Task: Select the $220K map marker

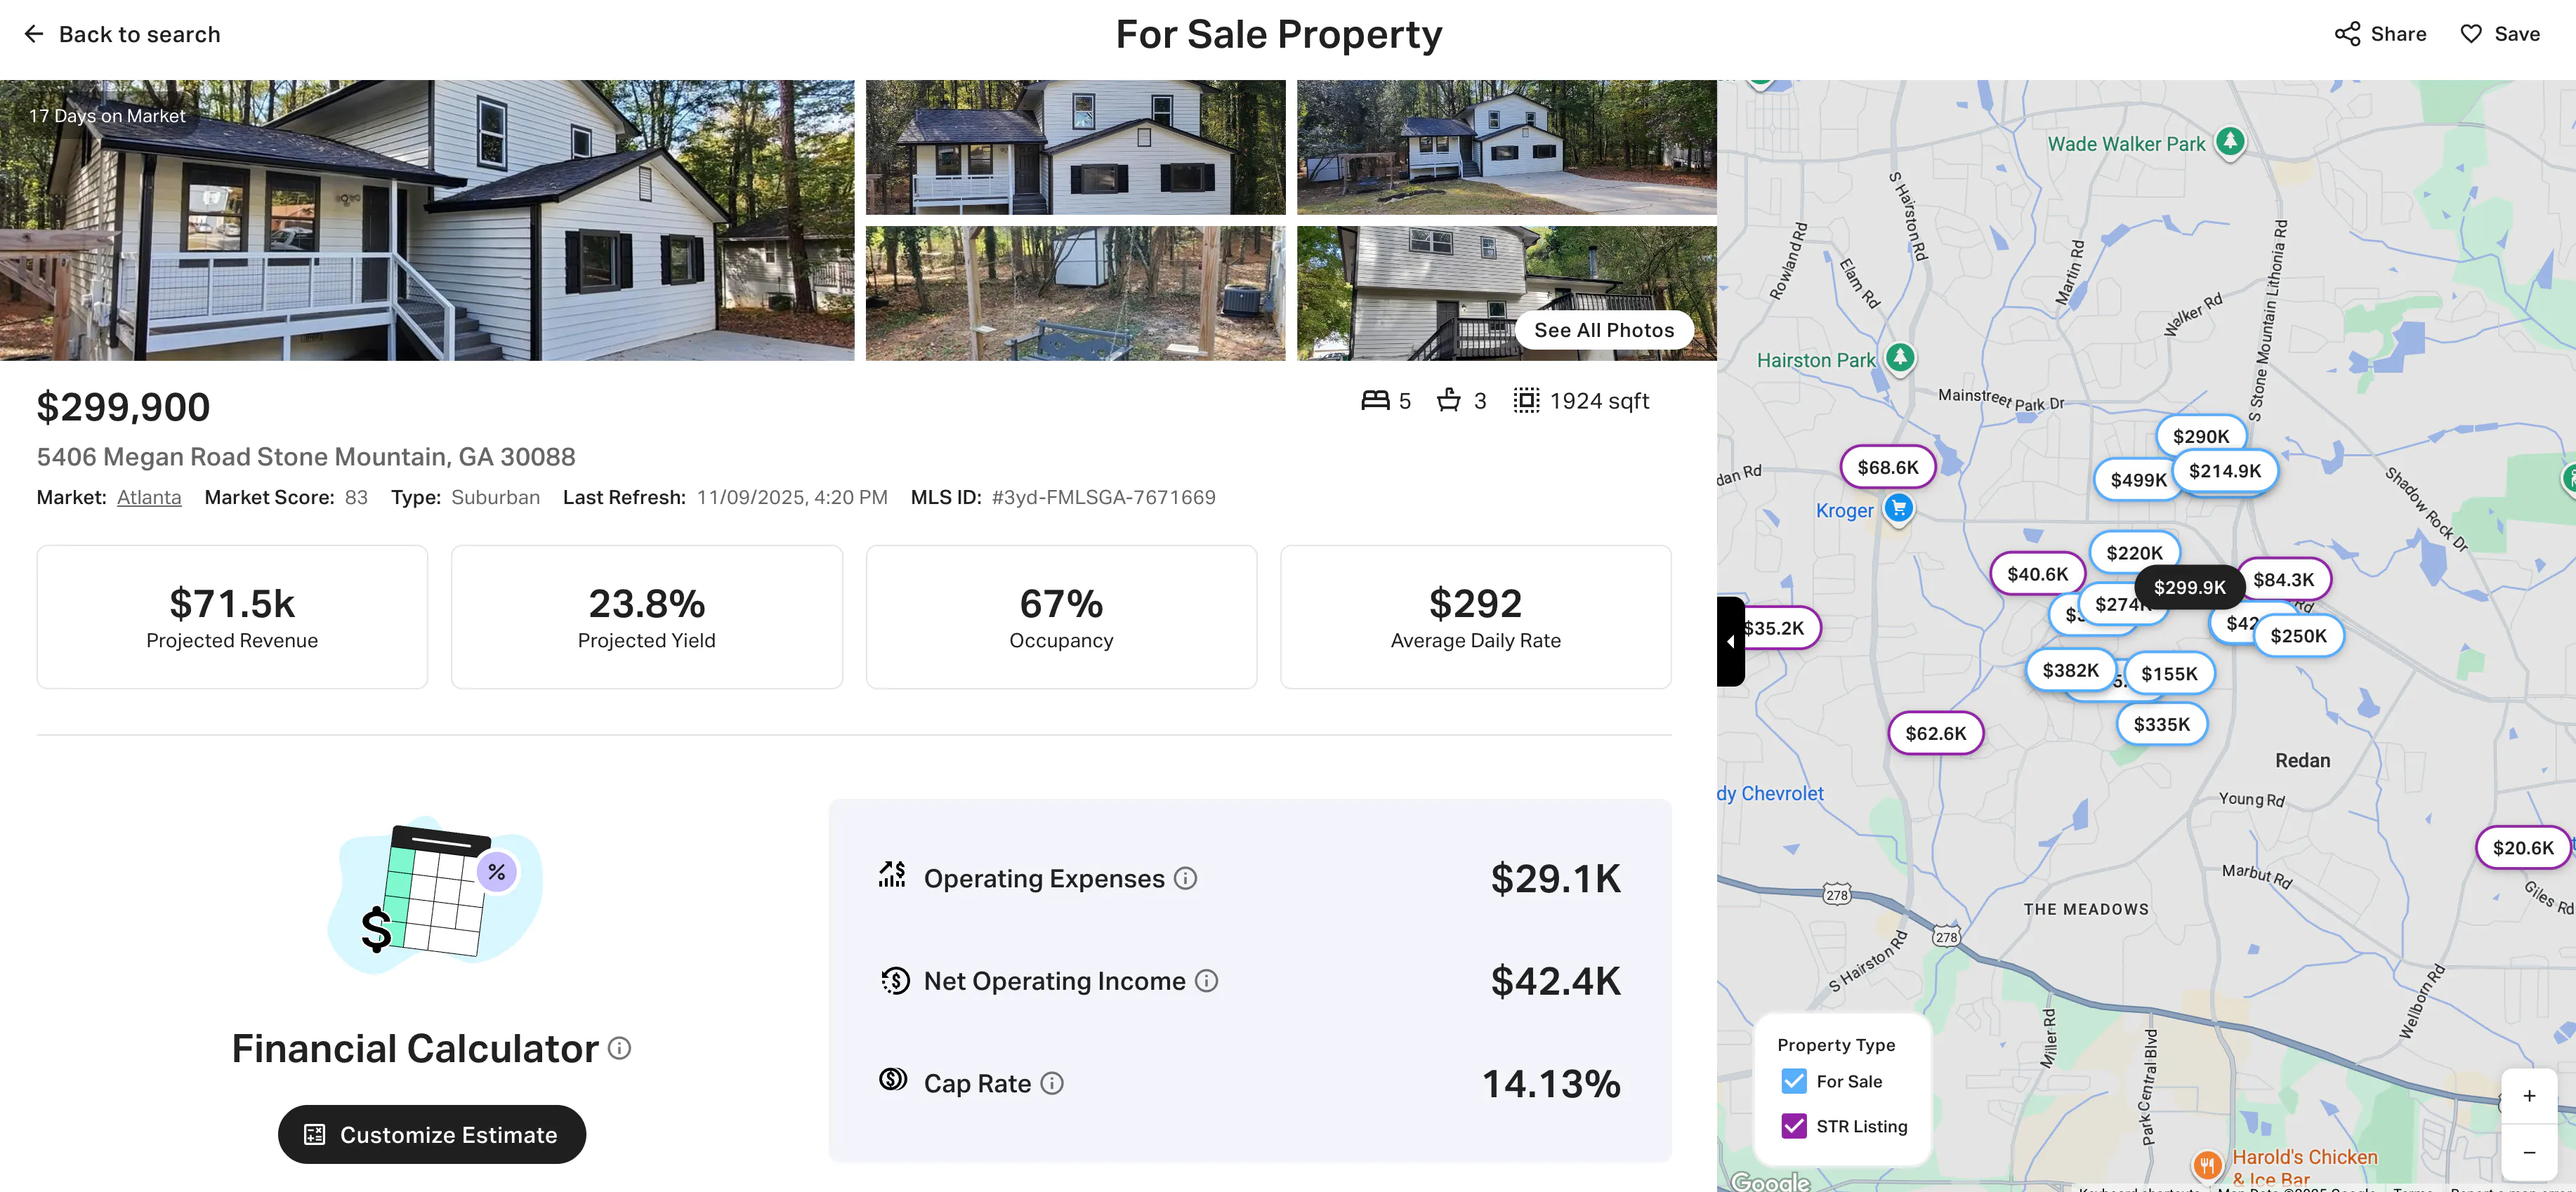Action: 2134,553
